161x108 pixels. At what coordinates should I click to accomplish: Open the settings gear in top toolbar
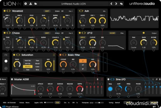[x=26, y=4]
